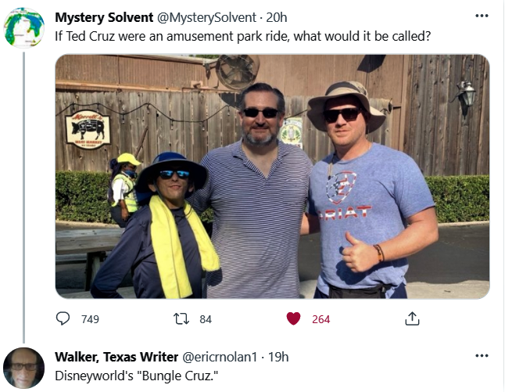Click Walker, Texas Writer's profile avatar
The image size is (530, 392).
click(23, 367)
